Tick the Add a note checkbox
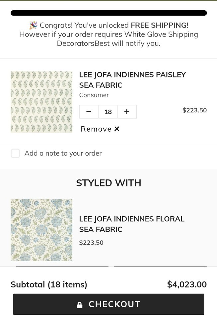 [15, 153]
